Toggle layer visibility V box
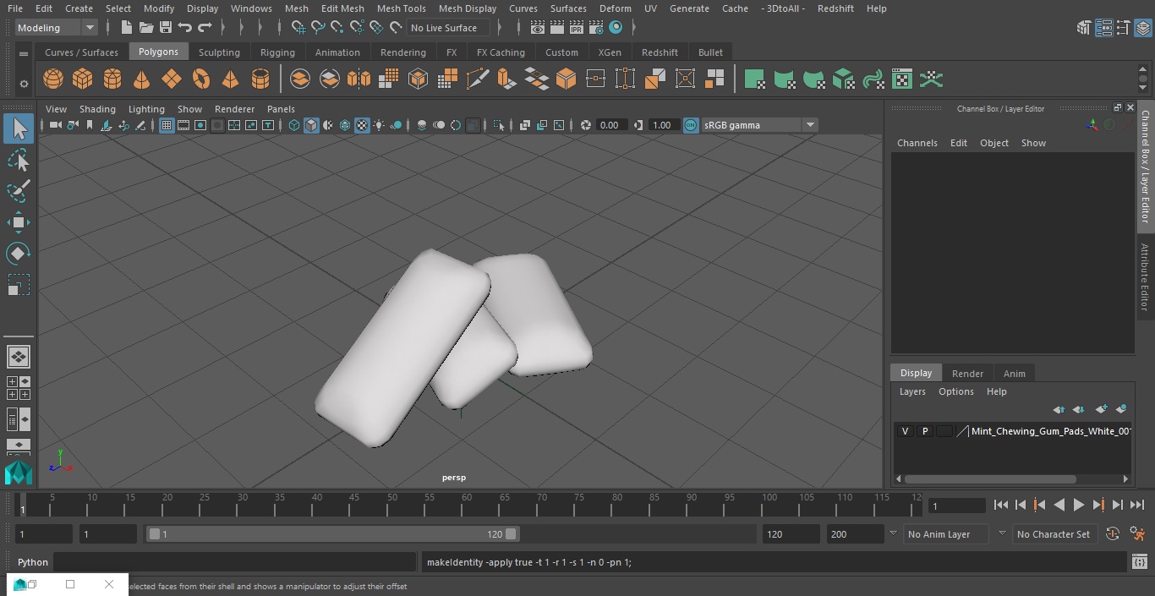The height and width of the screenshot is (596, 1155). [905, 431]
